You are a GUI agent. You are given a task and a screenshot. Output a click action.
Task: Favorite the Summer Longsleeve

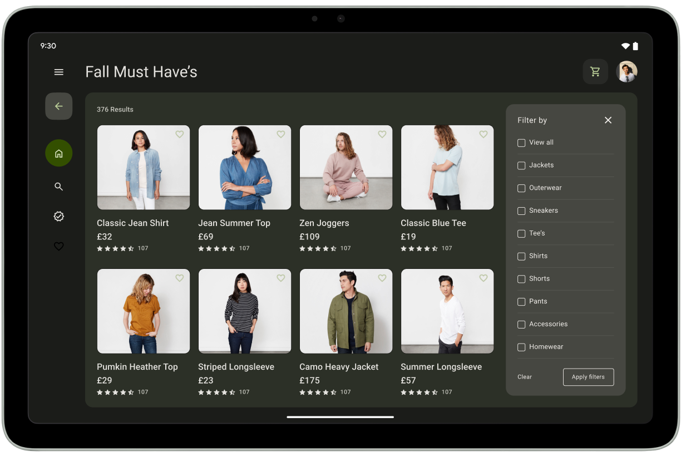tap(483, 278)
